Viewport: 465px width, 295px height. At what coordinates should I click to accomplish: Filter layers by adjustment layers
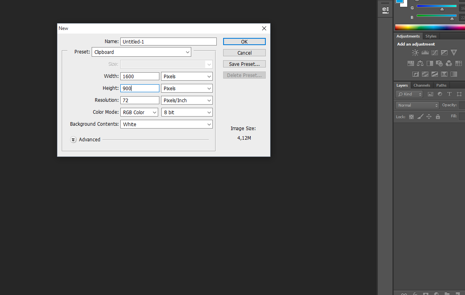(x=440, y=94)
